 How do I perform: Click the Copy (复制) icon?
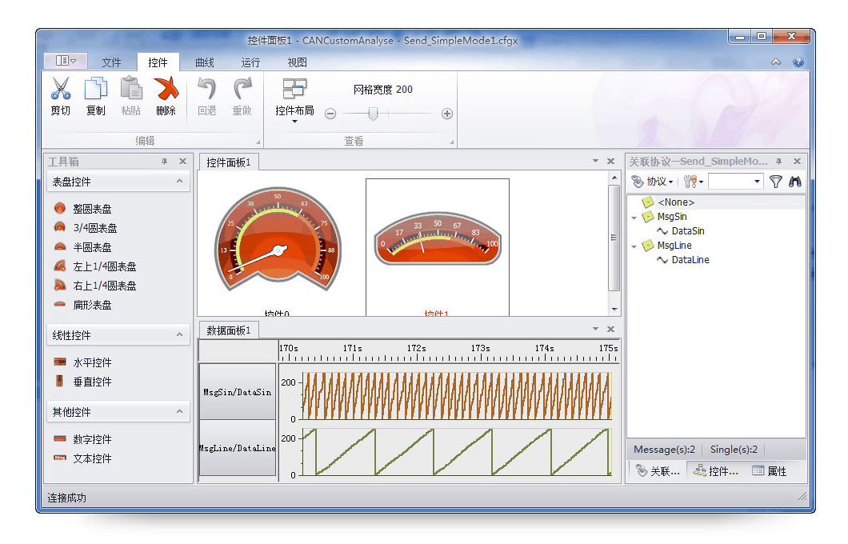[x=96, y=90]
